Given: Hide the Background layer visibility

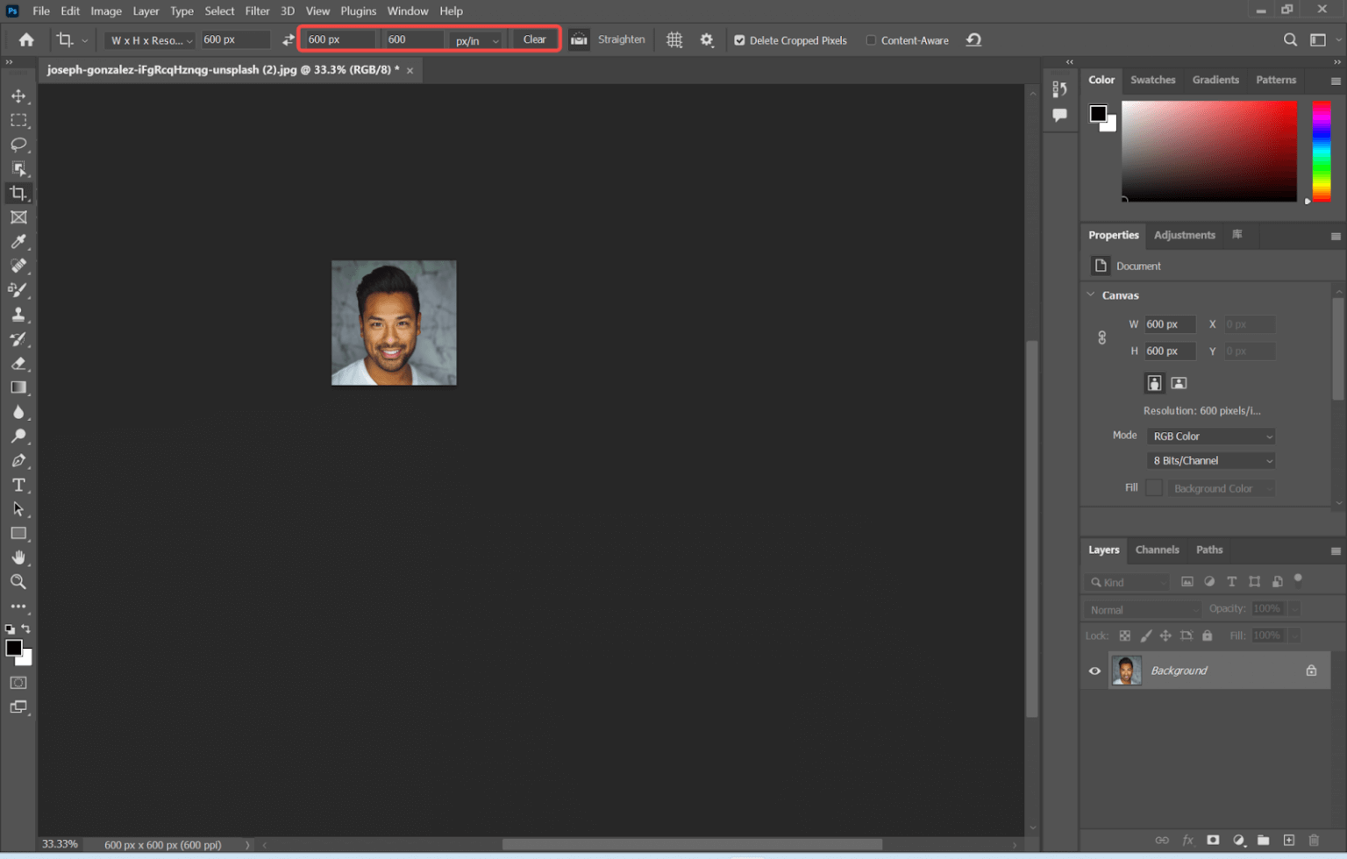Looking at the screenshot, I should pyautogui.click(x=1094, y=671).
